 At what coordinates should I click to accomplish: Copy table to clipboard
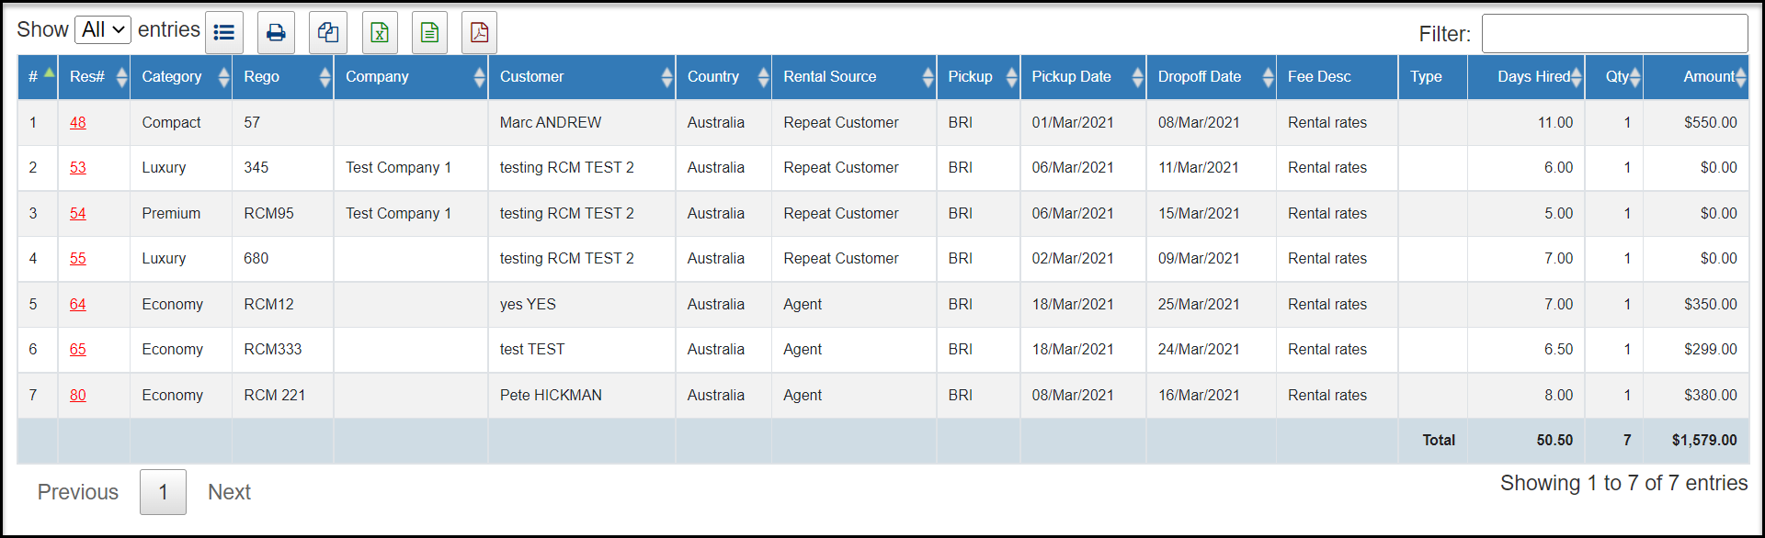point(328,33)
